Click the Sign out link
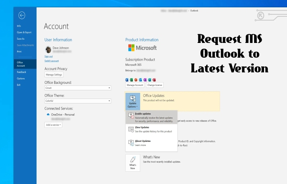 point(48,56)
